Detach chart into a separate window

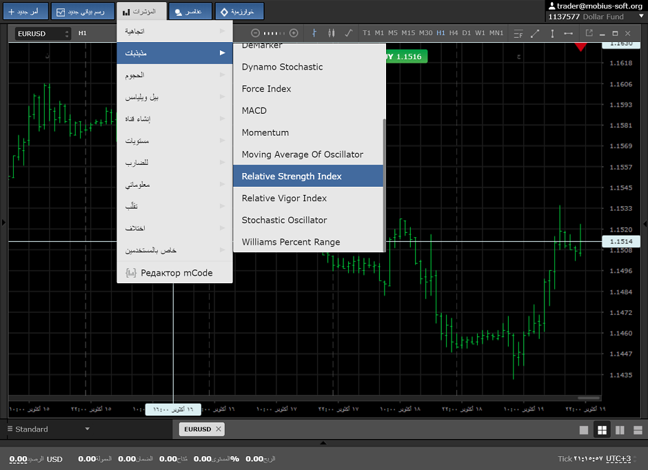click(589, 33)
